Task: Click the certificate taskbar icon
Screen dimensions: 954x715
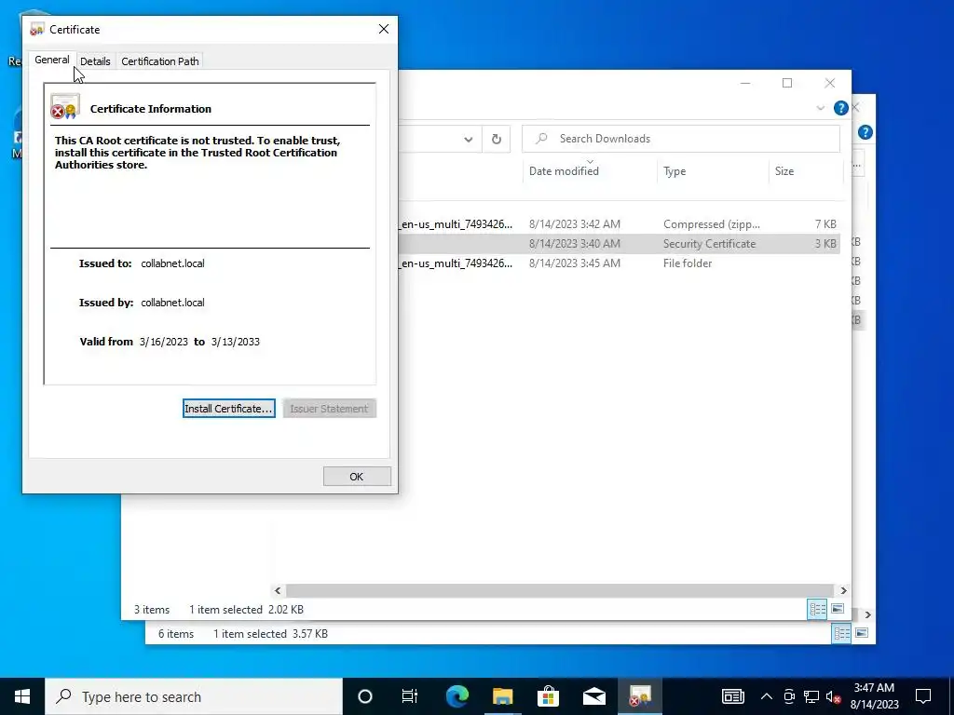Action: (639, 696)
